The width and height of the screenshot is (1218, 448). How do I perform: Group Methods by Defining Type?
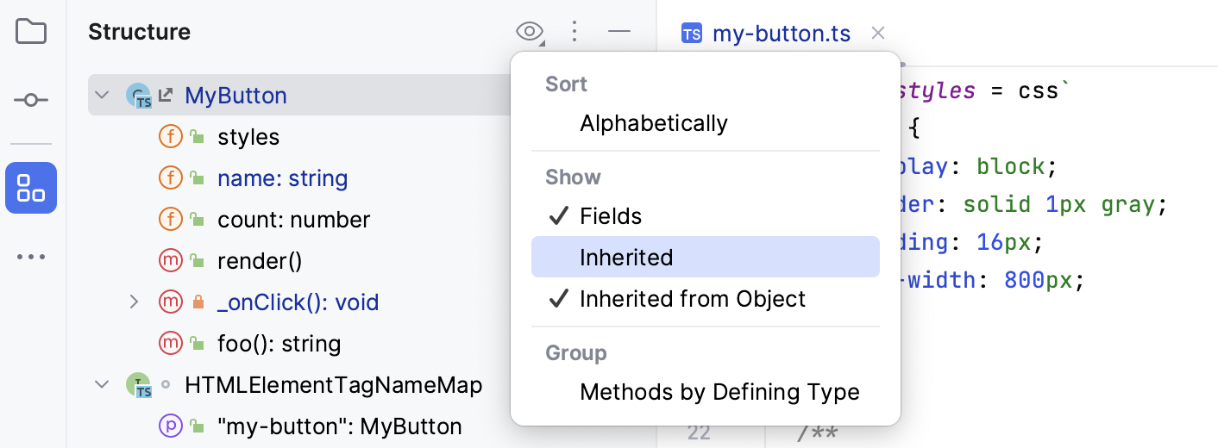click(x=719, y=392)
